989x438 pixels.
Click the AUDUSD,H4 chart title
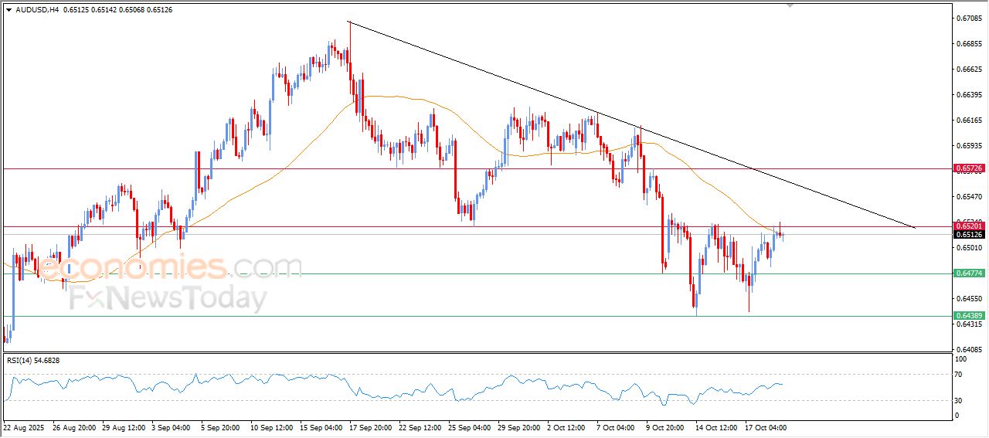(x=37, y=10)
